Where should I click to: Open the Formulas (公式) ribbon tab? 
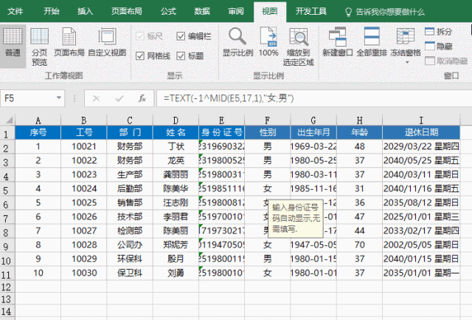168,12
